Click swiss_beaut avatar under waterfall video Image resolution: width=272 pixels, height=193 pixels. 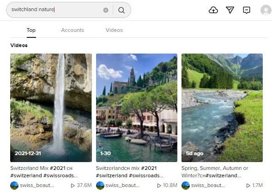point(14,185)
